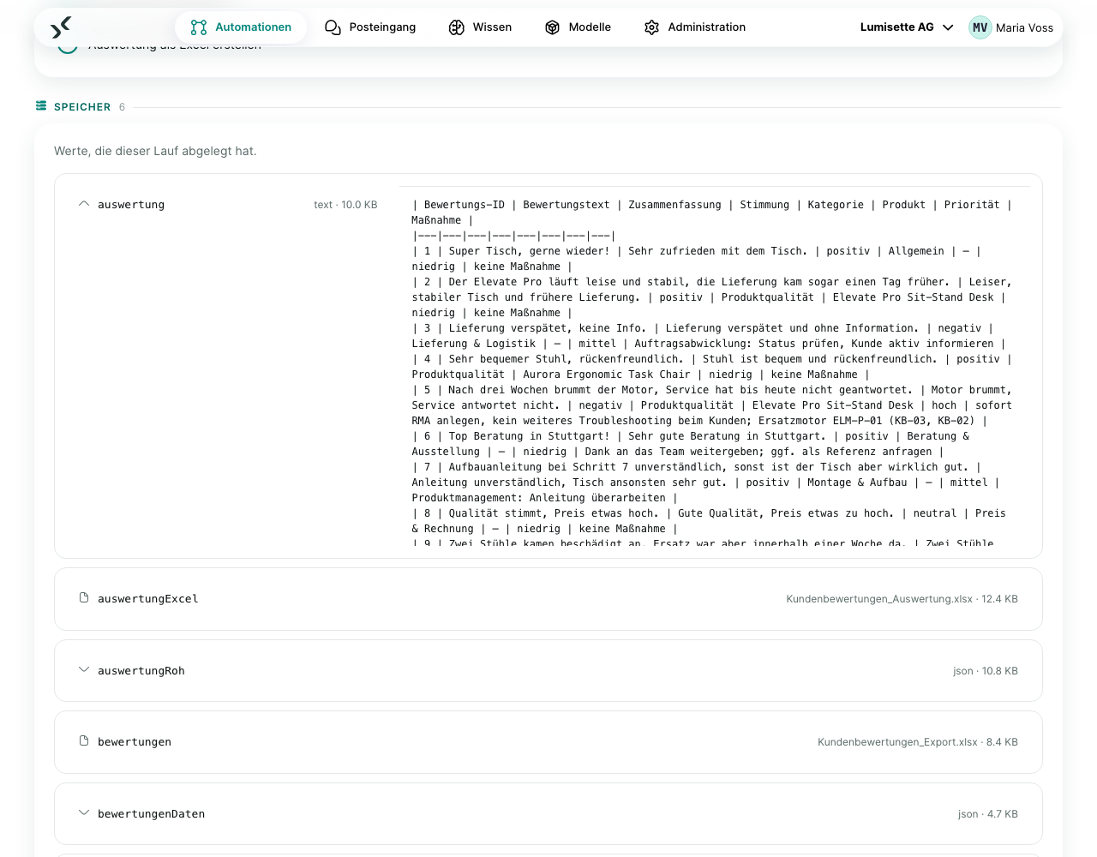Select the bewertungen storage row
1097x857 pixels.
click(x=548, y=742)
